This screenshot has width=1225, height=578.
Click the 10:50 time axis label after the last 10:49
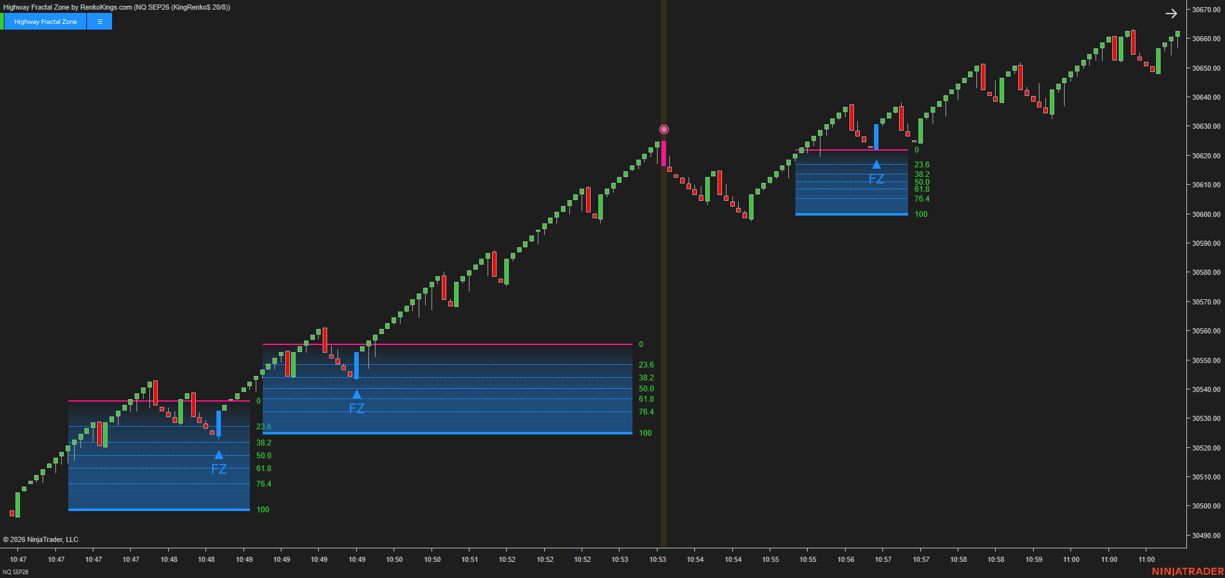(394, 559)
